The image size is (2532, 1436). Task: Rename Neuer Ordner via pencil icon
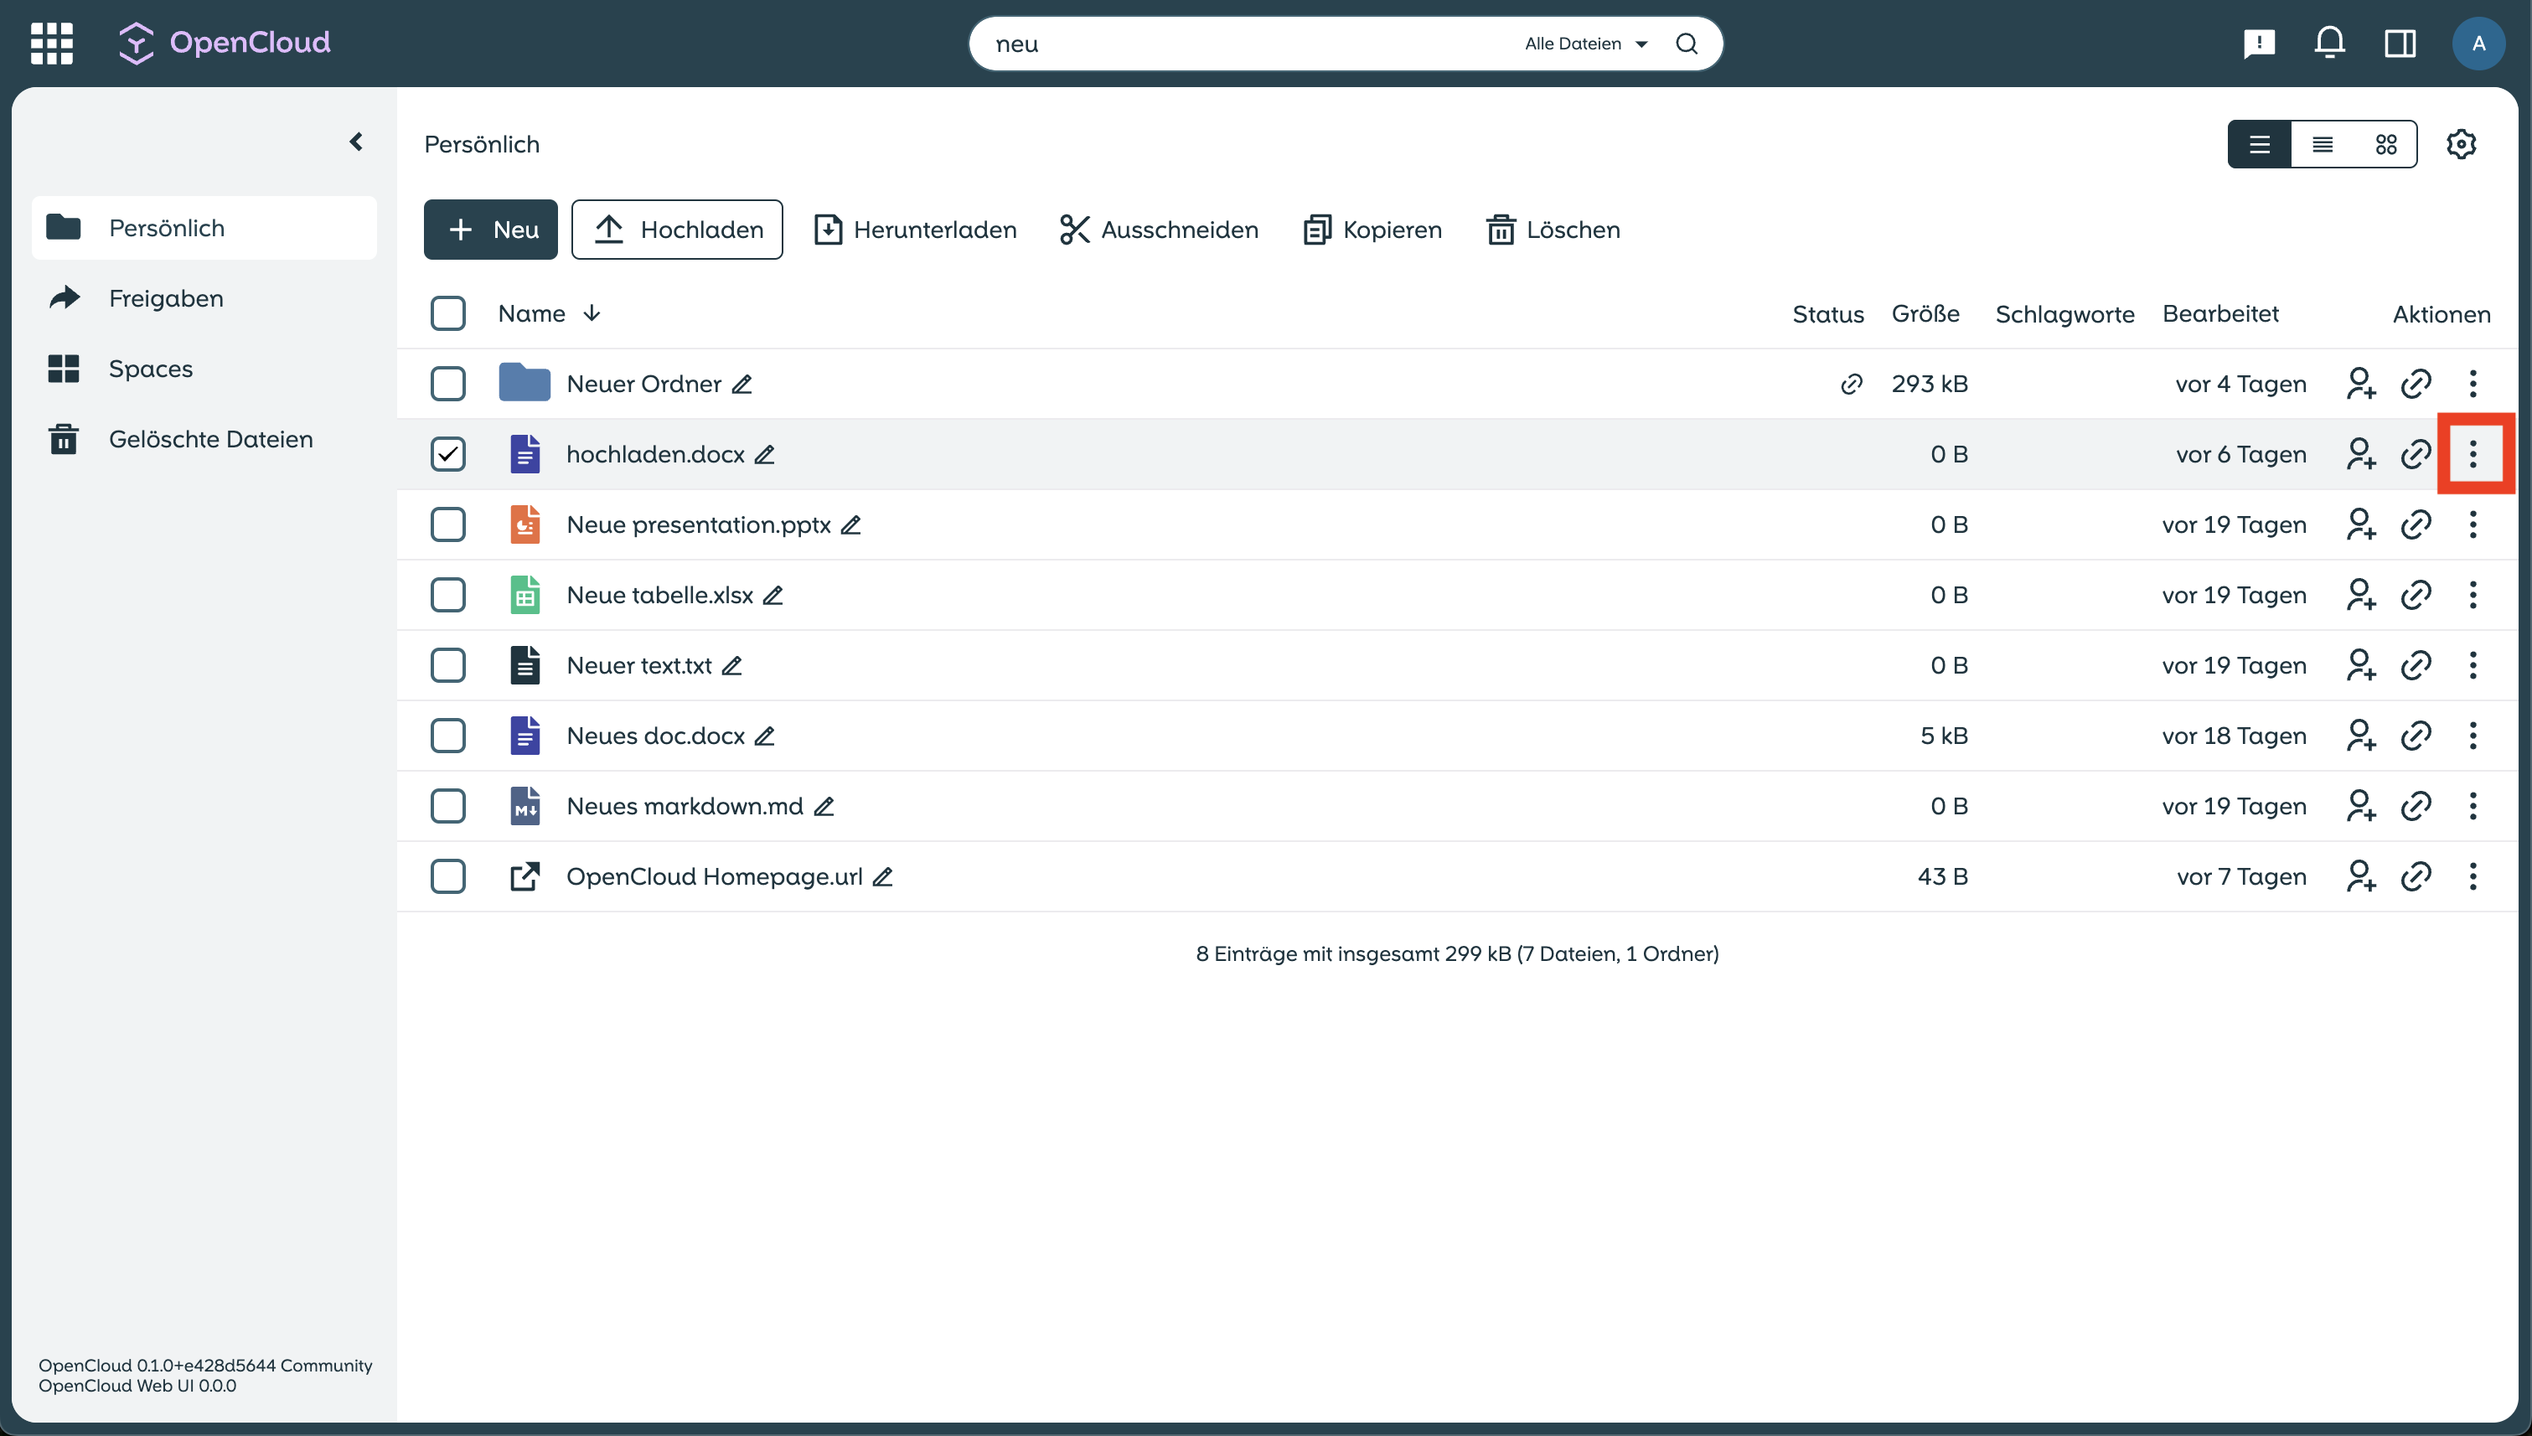point(742,384)
